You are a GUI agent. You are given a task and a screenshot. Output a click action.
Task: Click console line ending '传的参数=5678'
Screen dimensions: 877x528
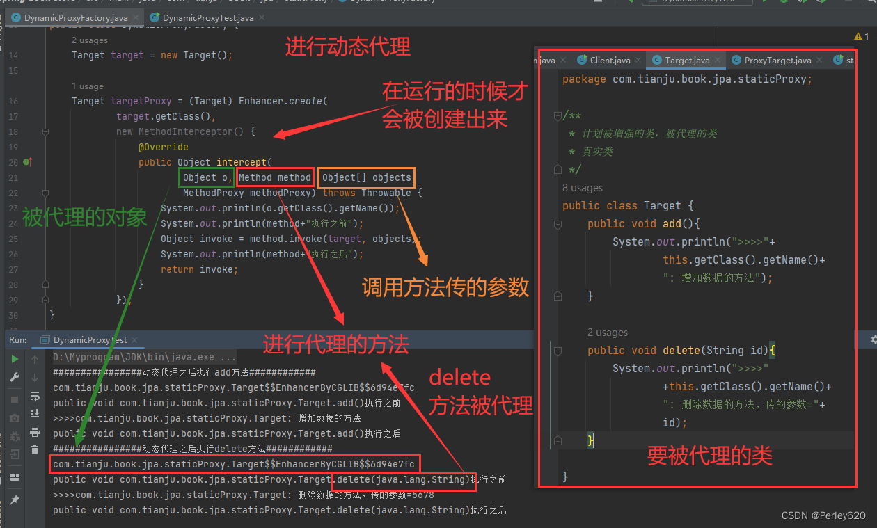[x=244, y=495]
